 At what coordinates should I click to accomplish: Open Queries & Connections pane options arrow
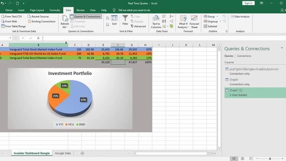point(282,48)
